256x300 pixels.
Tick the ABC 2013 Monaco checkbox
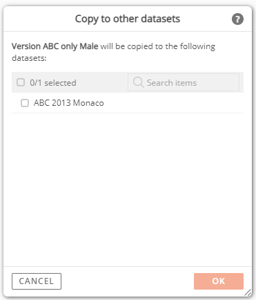tap(25, 103)
